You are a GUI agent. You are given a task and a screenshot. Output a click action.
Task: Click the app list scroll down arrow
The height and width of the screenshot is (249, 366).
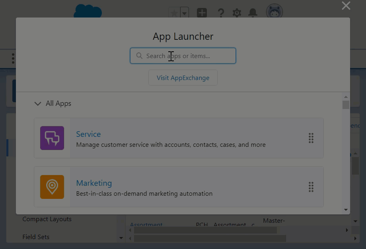[346, 210]
